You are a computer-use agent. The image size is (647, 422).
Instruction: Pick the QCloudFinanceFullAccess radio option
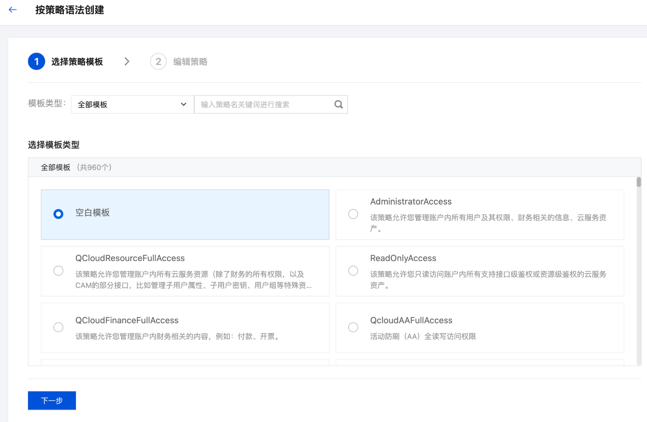[x=58, y=327]
